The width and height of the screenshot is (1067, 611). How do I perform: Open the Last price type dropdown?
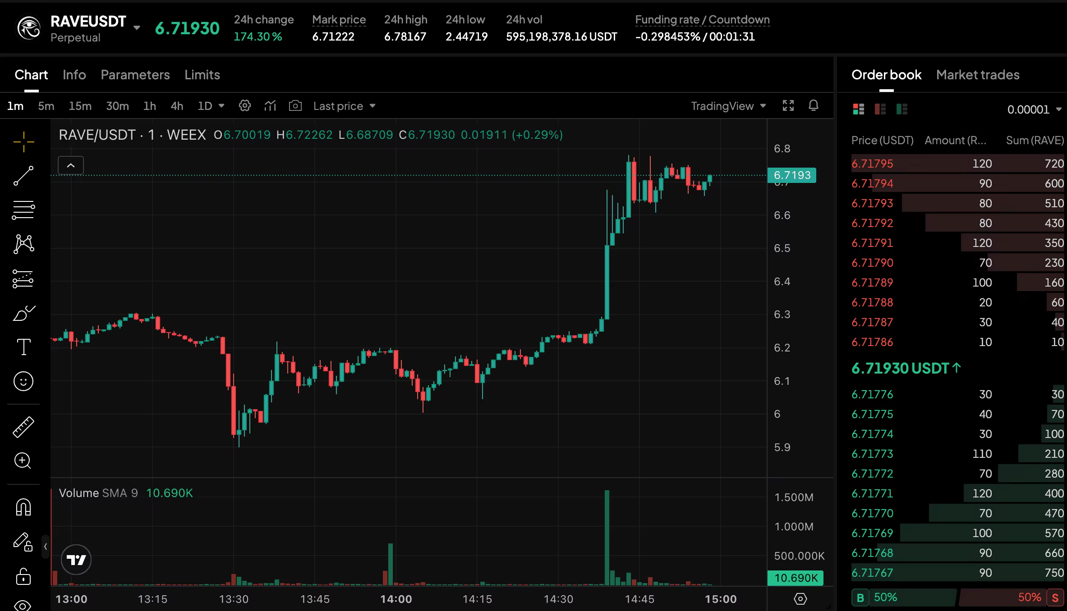tap(345, 106)
